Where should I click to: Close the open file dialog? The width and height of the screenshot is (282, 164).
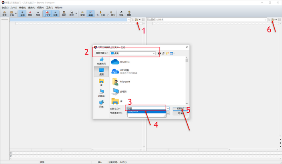[187, 47]
